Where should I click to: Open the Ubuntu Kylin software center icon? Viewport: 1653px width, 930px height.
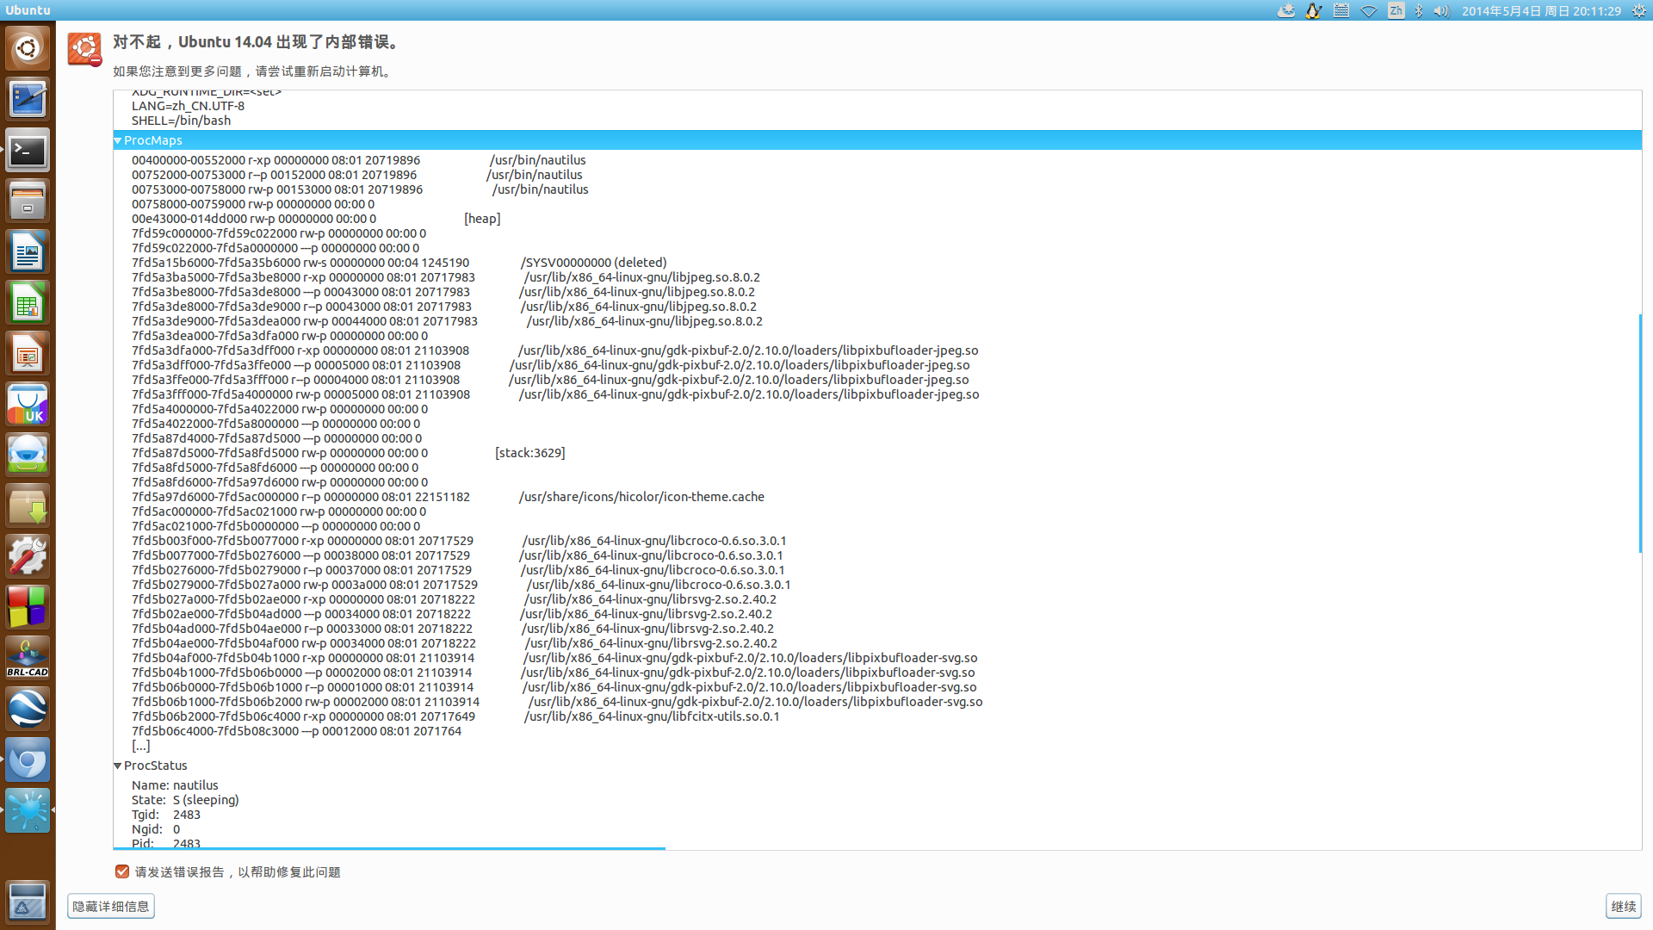pyautogui.click(x=28, y=405)
